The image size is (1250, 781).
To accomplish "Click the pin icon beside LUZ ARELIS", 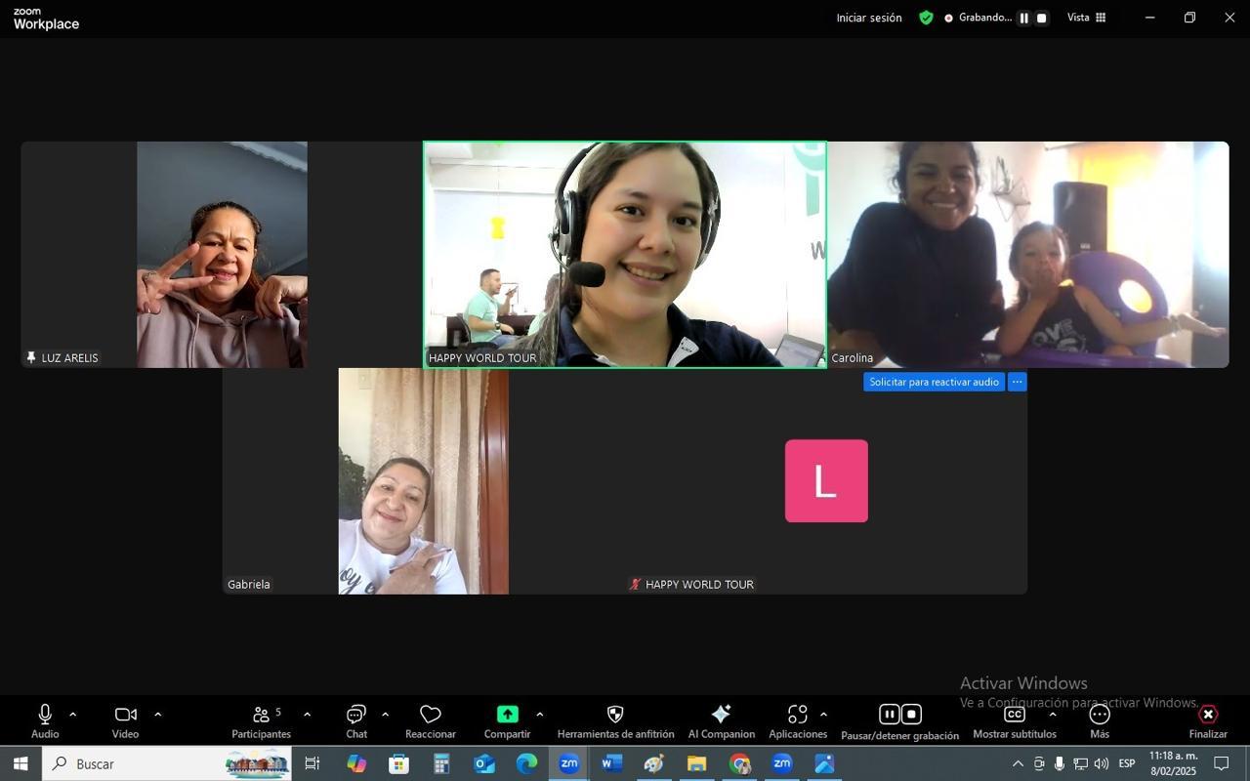I will [x=31, y=358].
